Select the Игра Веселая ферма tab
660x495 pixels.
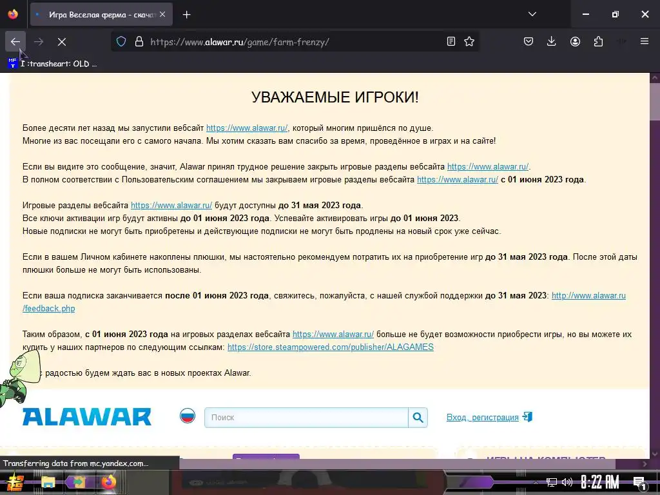click(x=101, y=15)
